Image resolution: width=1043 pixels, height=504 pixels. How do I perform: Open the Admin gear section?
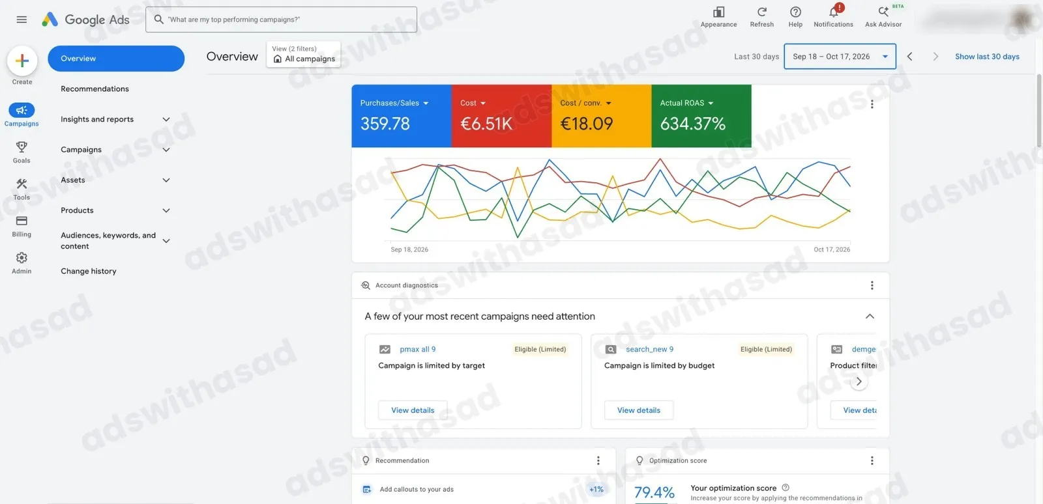[22, 263]
